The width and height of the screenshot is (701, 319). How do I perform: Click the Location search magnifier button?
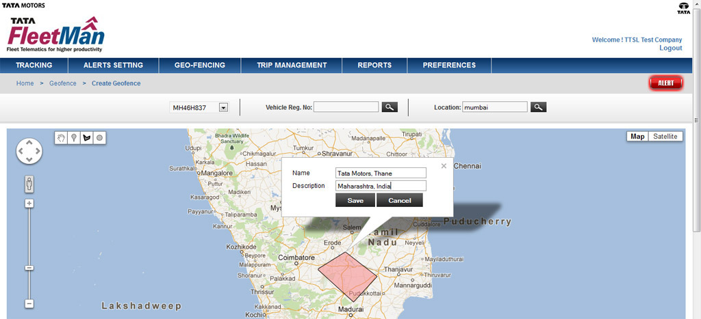(538, 107)
